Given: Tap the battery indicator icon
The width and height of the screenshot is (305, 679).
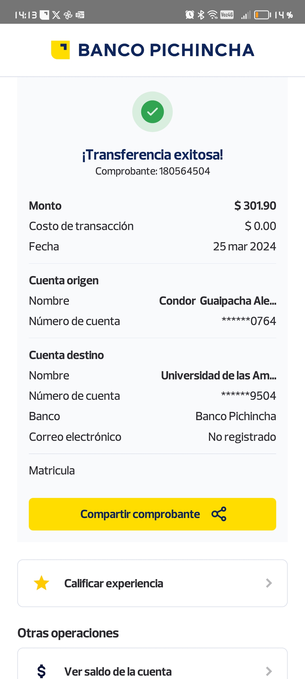Looking at the screenshot, I should tap(262, 15).
